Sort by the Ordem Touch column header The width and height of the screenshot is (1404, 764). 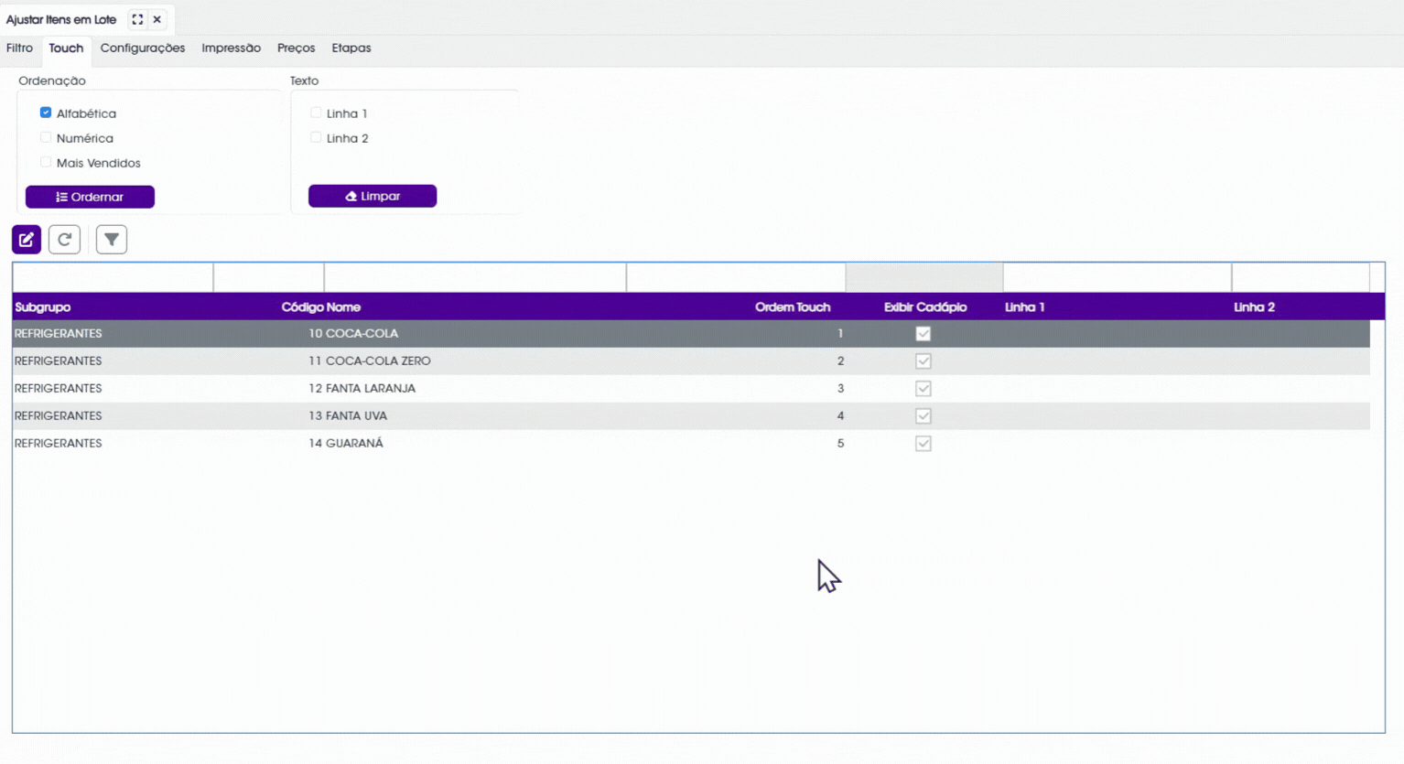point(793,307)
